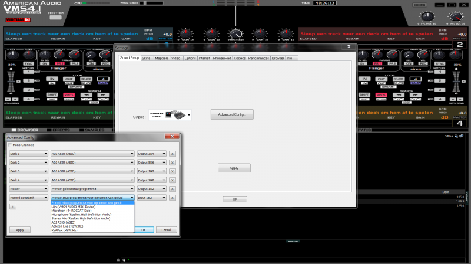Open the Codecs tab in Settings
The height and width of the screenshot is (264, 471).
tap(240, 58)
